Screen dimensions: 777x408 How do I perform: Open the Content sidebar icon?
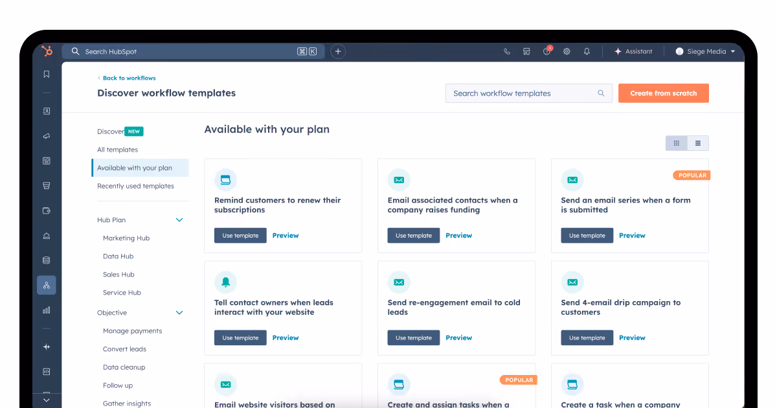(47, 161)
